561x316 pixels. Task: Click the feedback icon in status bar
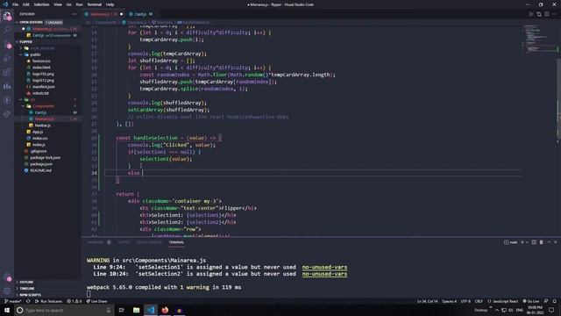coord(546,301)
